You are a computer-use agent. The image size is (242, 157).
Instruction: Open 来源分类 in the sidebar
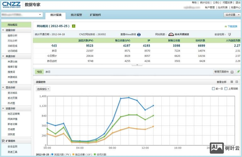point(13,62)
